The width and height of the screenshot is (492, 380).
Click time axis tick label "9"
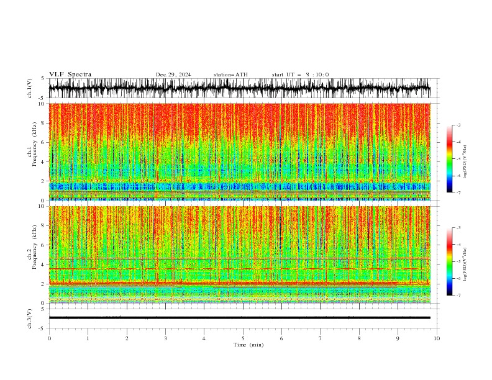pos(398,338)
